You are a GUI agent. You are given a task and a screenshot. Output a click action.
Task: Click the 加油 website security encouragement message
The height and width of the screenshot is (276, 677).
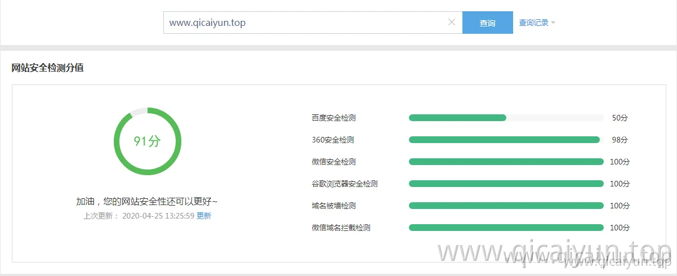click(x=147, y=201)
